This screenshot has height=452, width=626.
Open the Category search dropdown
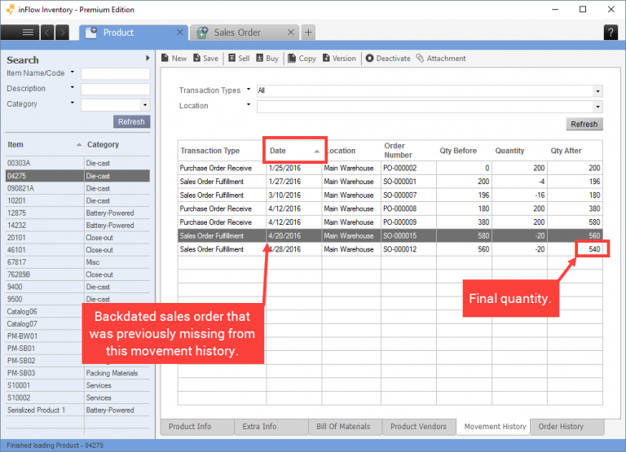145,104
